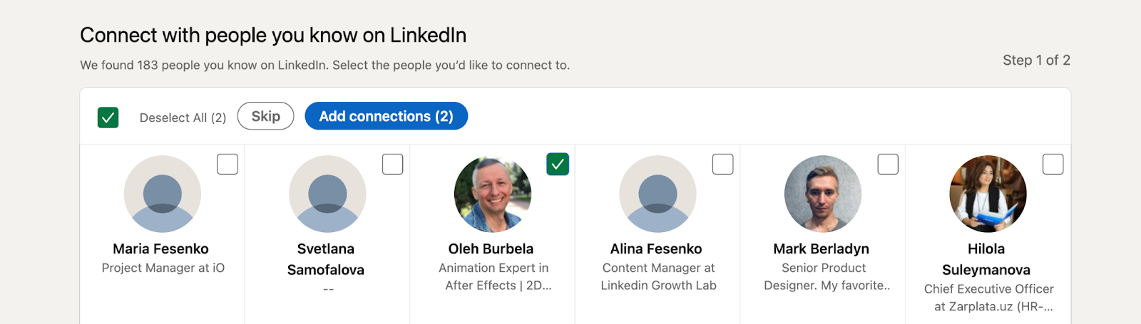1141x324 pixels.
Task: Click the Deselect All (2) label
Action: pos(183,117)
